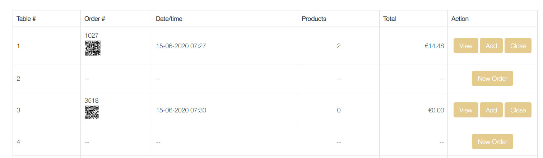Create a New Order for table 2
The height and width of the screenshot is (158, 543).
(x=492, y=78)
